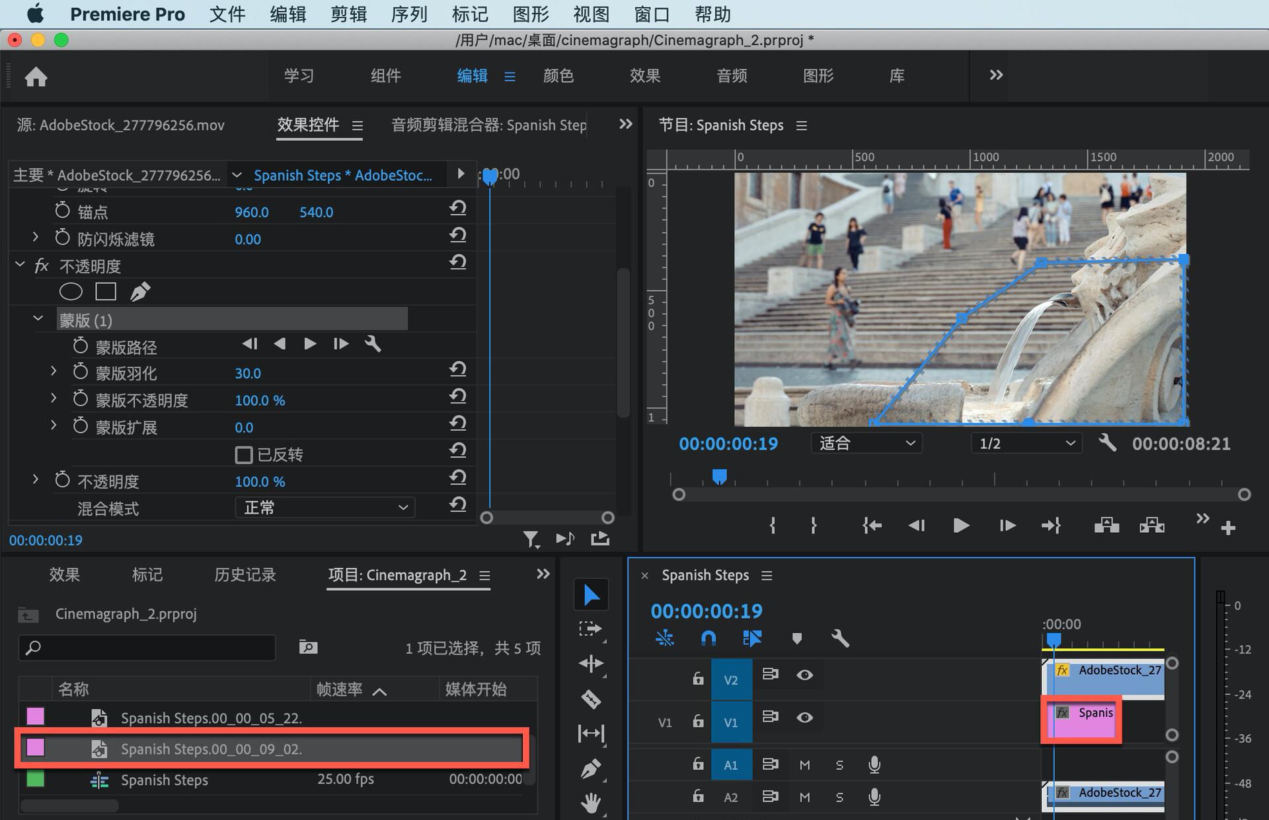Add marker in the timeline
Image resolution: width=1269 pixels, height=820 pixels.
796,638
